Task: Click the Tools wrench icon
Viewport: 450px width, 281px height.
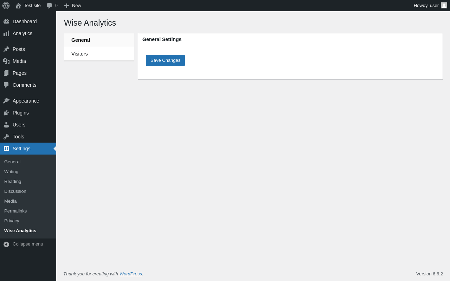Action: (x=6, y=137)
